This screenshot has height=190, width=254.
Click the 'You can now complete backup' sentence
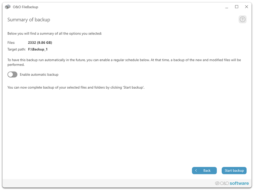pyautogui.click(x=76, y=87)
